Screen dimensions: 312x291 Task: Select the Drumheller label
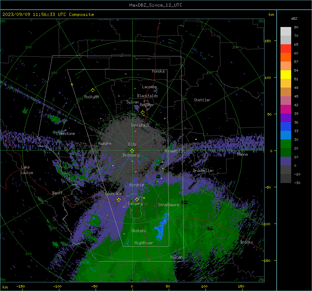click(203, 171)
